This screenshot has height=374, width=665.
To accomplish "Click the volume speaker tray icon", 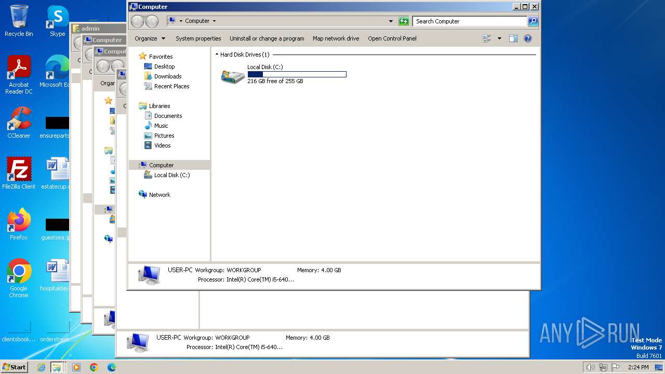I will tap(590, 367).
